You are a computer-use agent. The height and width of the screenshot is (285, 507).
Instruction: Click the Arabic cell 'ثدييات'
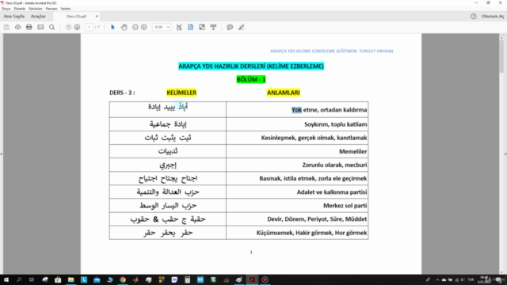coord(168,151)
